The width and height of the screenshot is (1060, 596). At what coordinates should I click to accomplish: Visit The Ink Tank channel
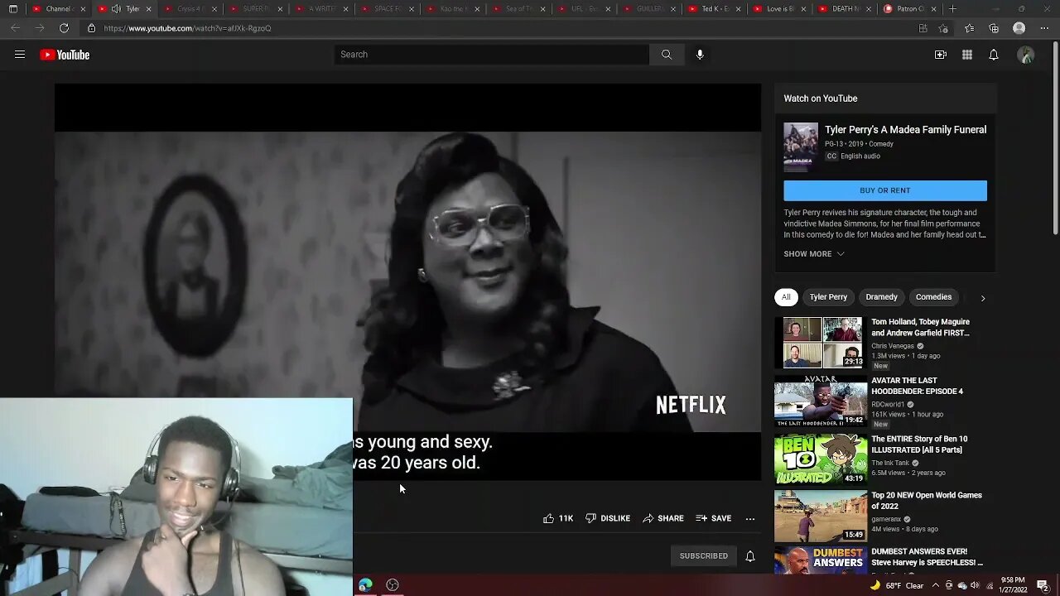tap(890, 463)
